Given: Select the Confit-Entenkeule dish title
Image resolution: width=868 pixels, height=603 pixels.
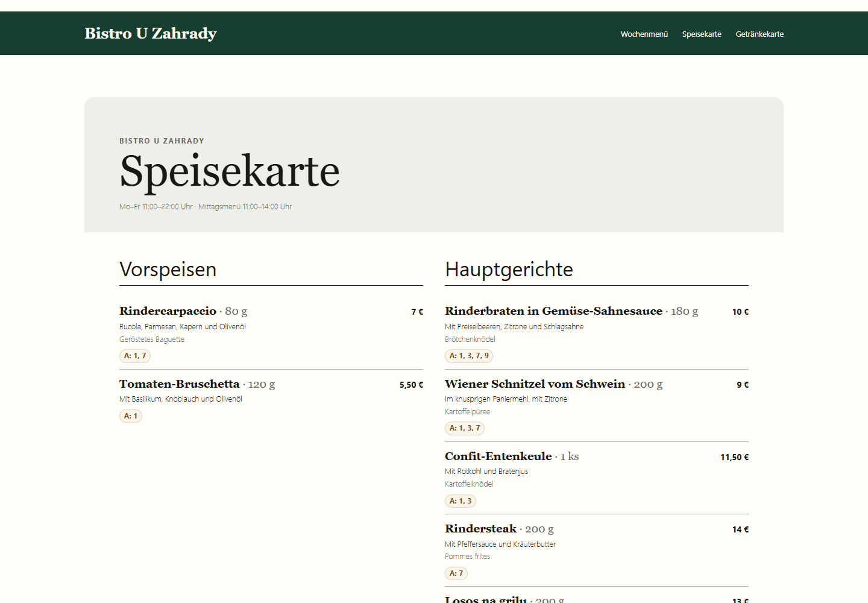Looking at the screenshot, I should 498,456.
